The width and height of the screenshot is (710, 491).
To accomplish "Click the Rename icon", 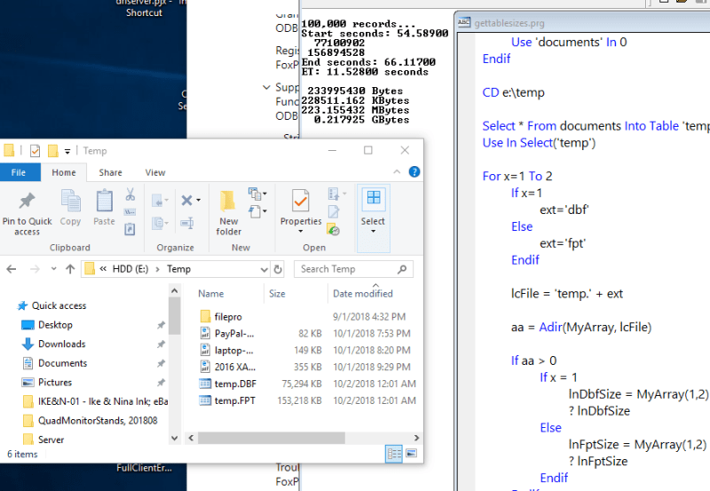I will [187, 222].
